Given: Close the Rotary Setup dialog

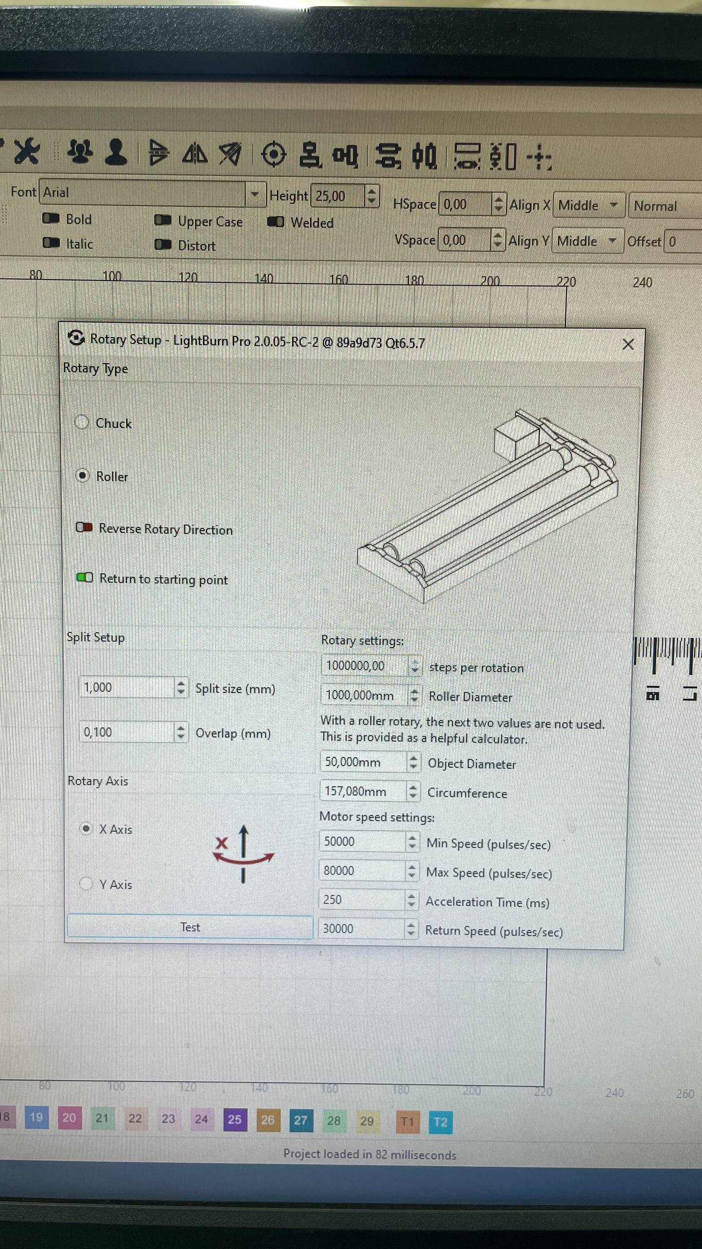Looking at the screenshot, I should pos(628,344).
